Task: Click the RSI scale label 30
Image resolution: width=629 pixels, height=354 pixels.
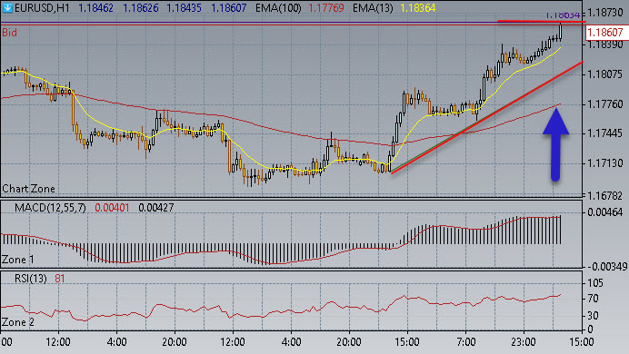Action: (x=593, y=316)
